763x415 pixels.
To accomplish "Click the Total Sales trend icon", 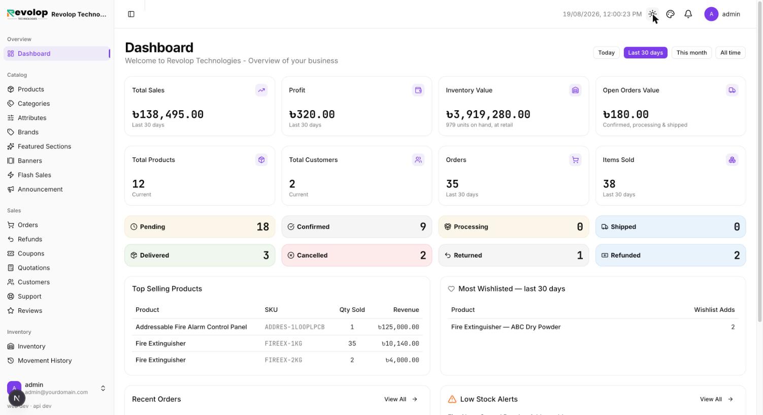I will point(261,90).
